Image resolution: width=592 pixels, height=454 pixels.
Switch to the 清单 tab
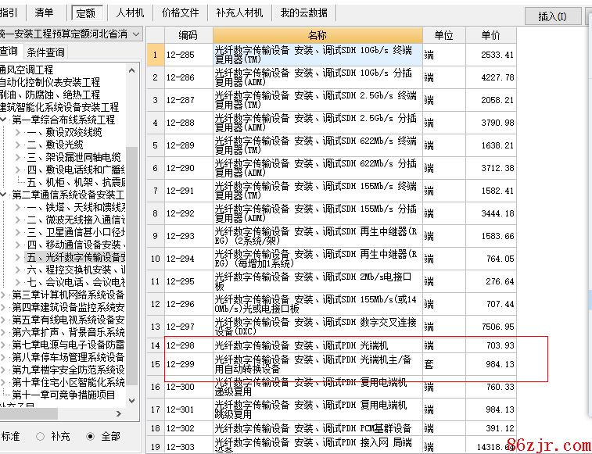[x=45, y=13]
